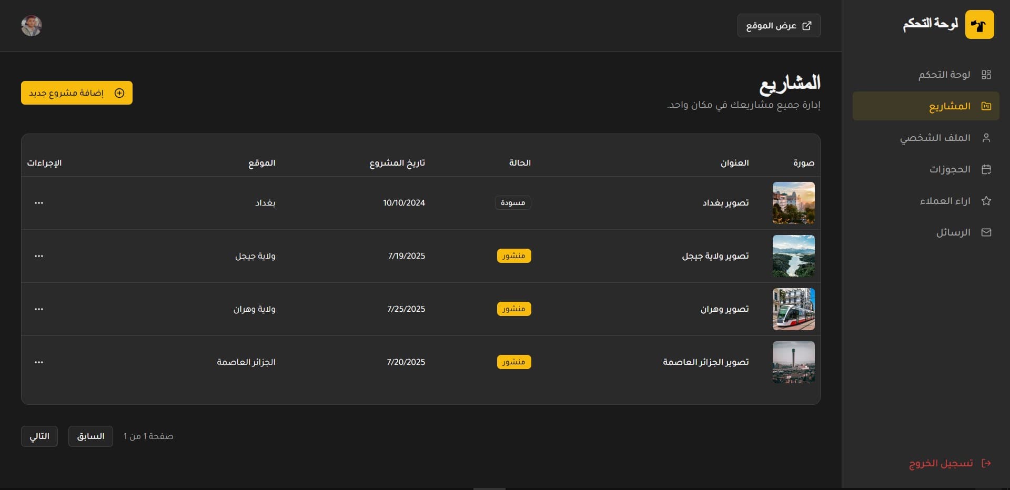
Task: Open the profile person icon in sidebar
Action: (987, 137)
